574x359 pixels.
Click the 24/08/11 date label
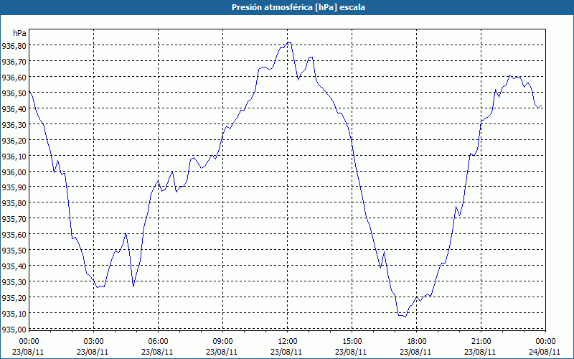[x=545, y=352]
